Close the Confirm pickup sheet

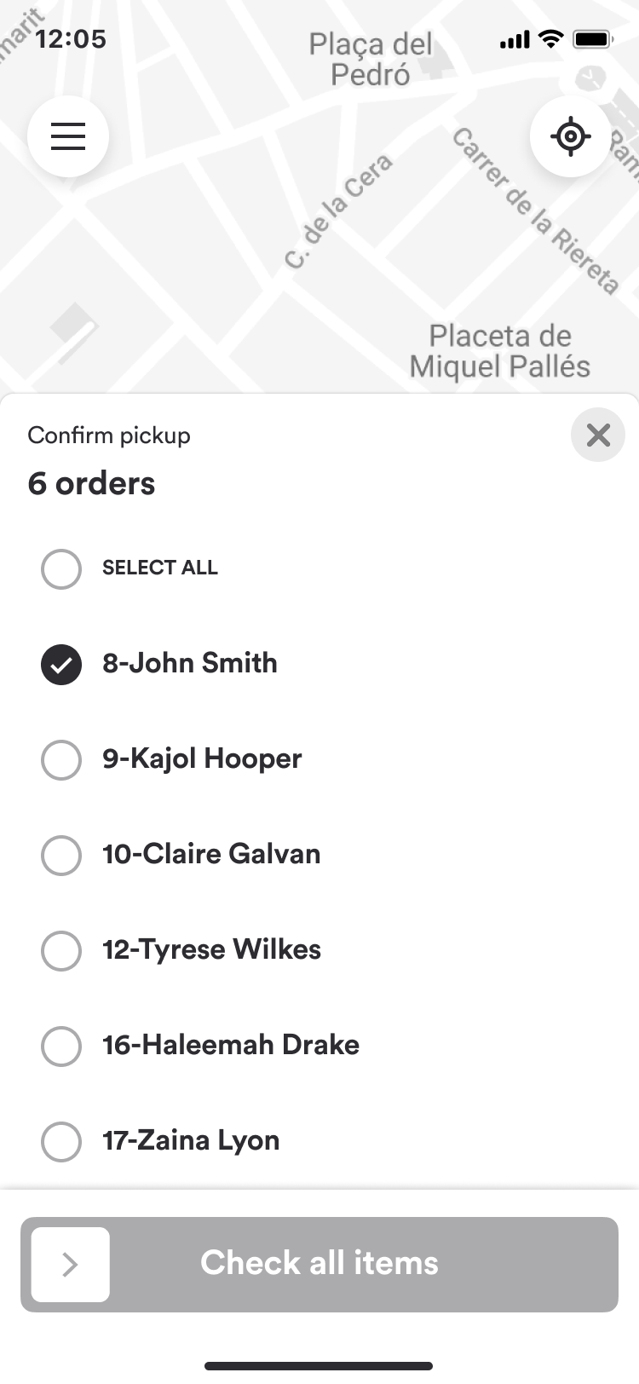pos(598,435)
